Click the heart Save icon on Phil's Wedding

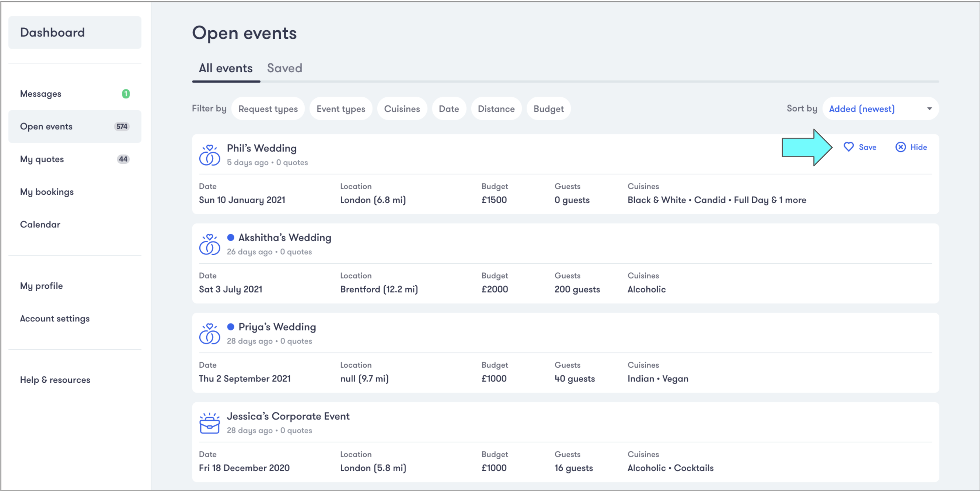[849, 147]
